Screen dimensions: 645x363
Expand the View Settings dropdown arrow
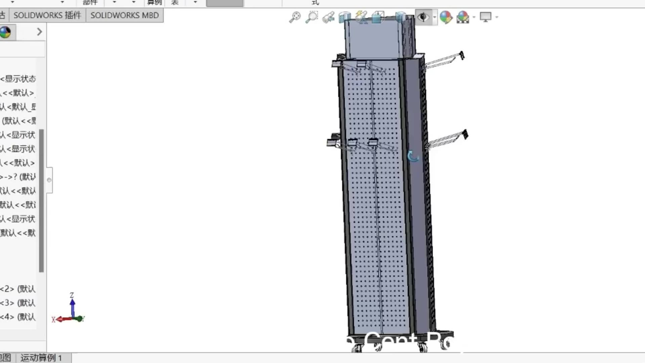click(497, 17)
